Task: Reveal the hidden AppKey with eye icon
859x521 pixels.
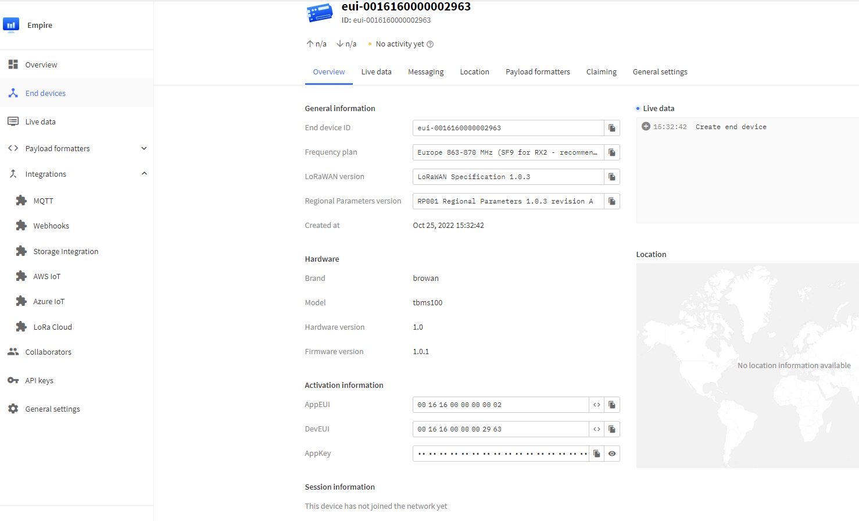Action: 611,454
